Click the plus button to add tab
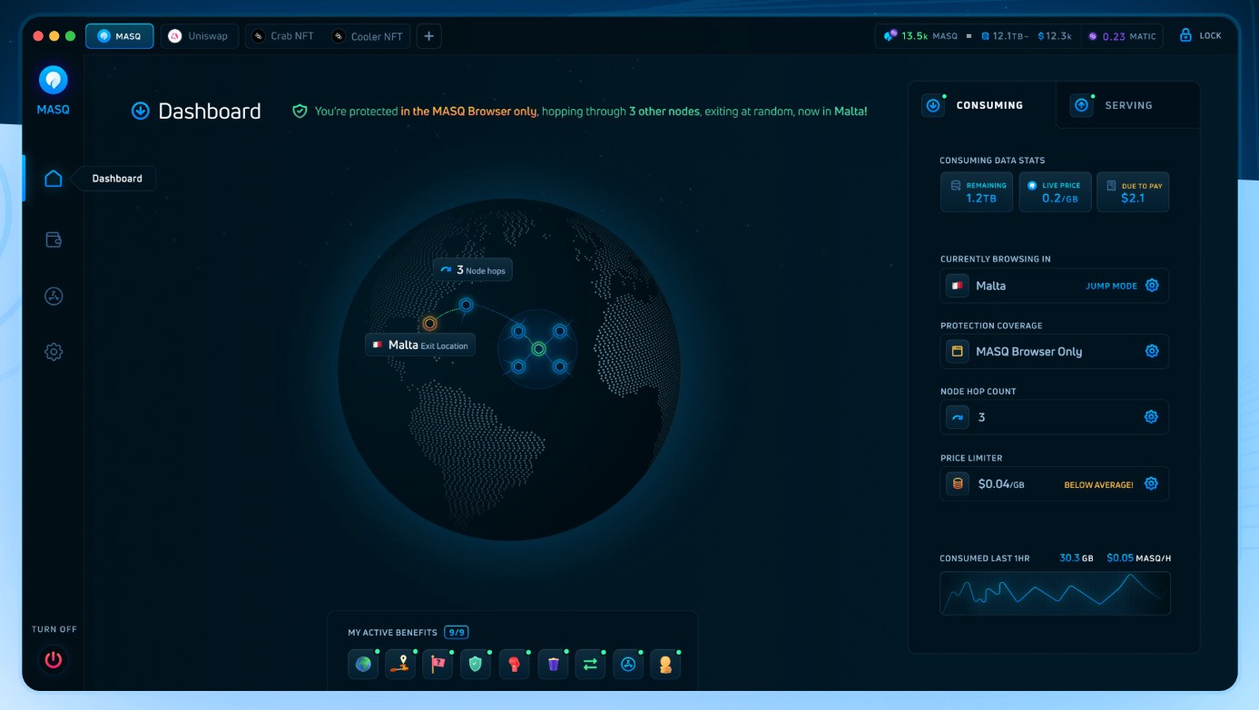Image resolution: width=1259 pixels, height=710 pixels. coord(429,36)
